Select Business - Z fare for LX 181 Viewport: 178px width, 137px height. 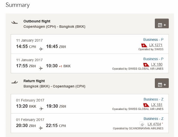coord(153,99)
